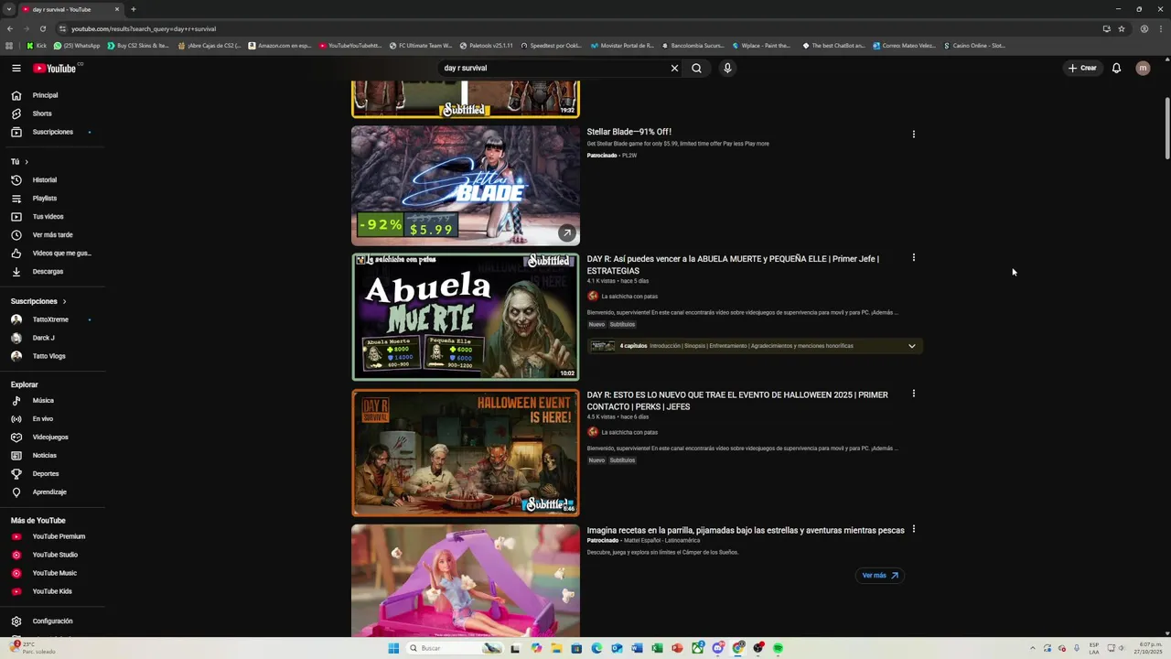Click the Abuela Muerte video thumbnail
The image size is (1171, 659).
466,317
